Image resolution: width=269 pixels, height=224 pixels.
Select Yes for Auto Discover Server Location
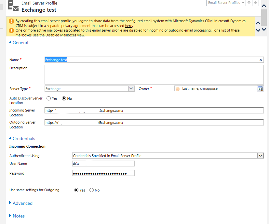[x=48, y=98]
